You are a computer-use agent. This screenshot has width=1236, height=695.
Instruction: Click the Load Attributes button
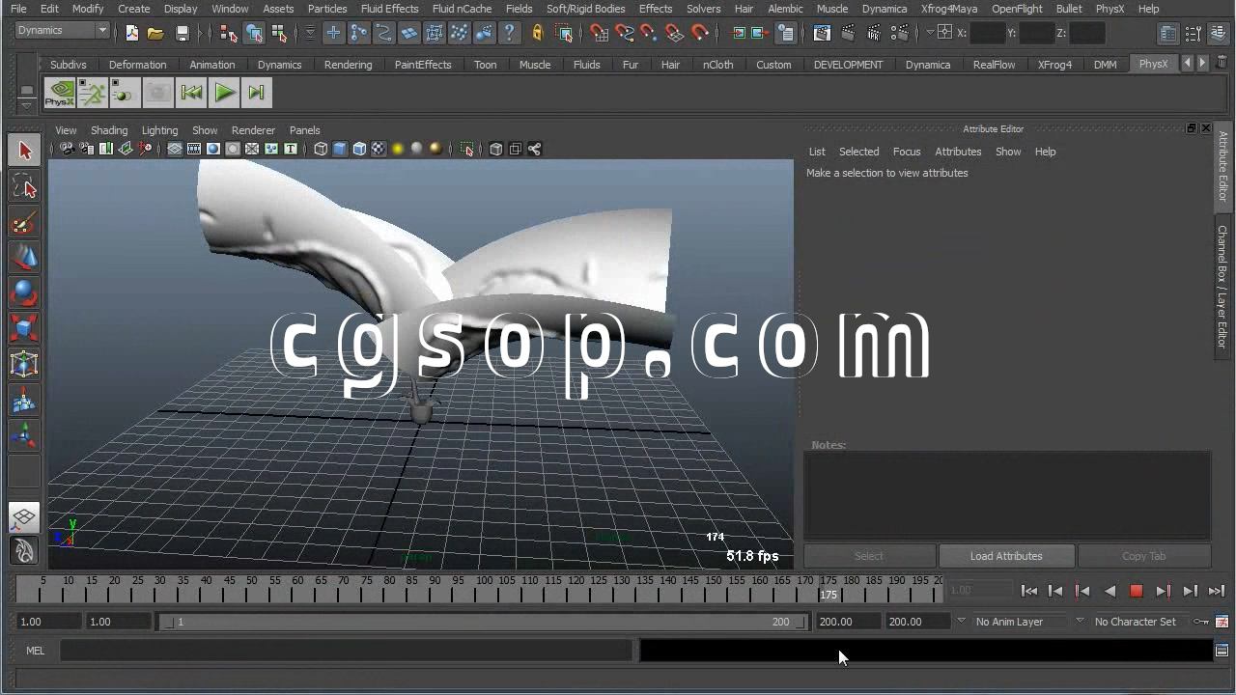pyautogui.click(x=1006, y=556)
